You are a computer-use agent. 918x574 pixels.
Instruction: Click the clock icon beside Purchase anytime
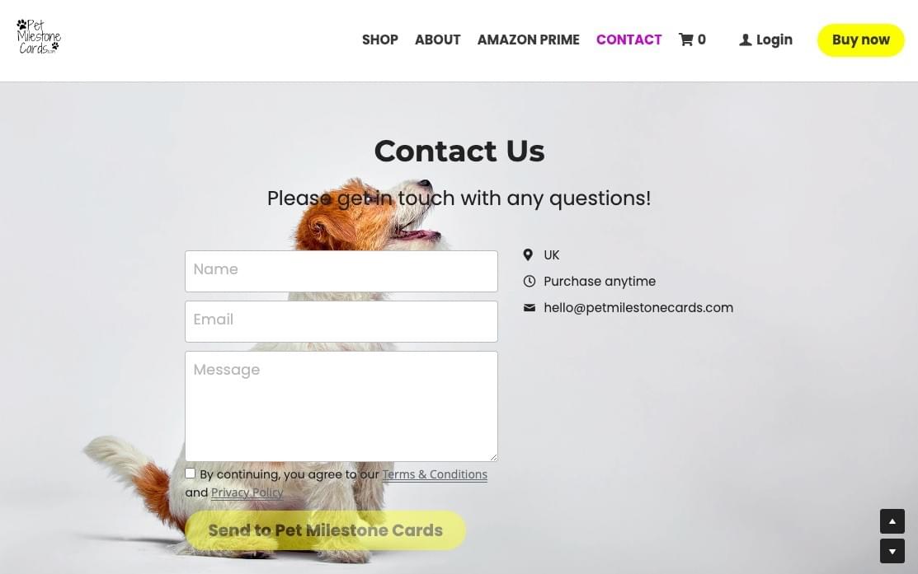[529, 281]
